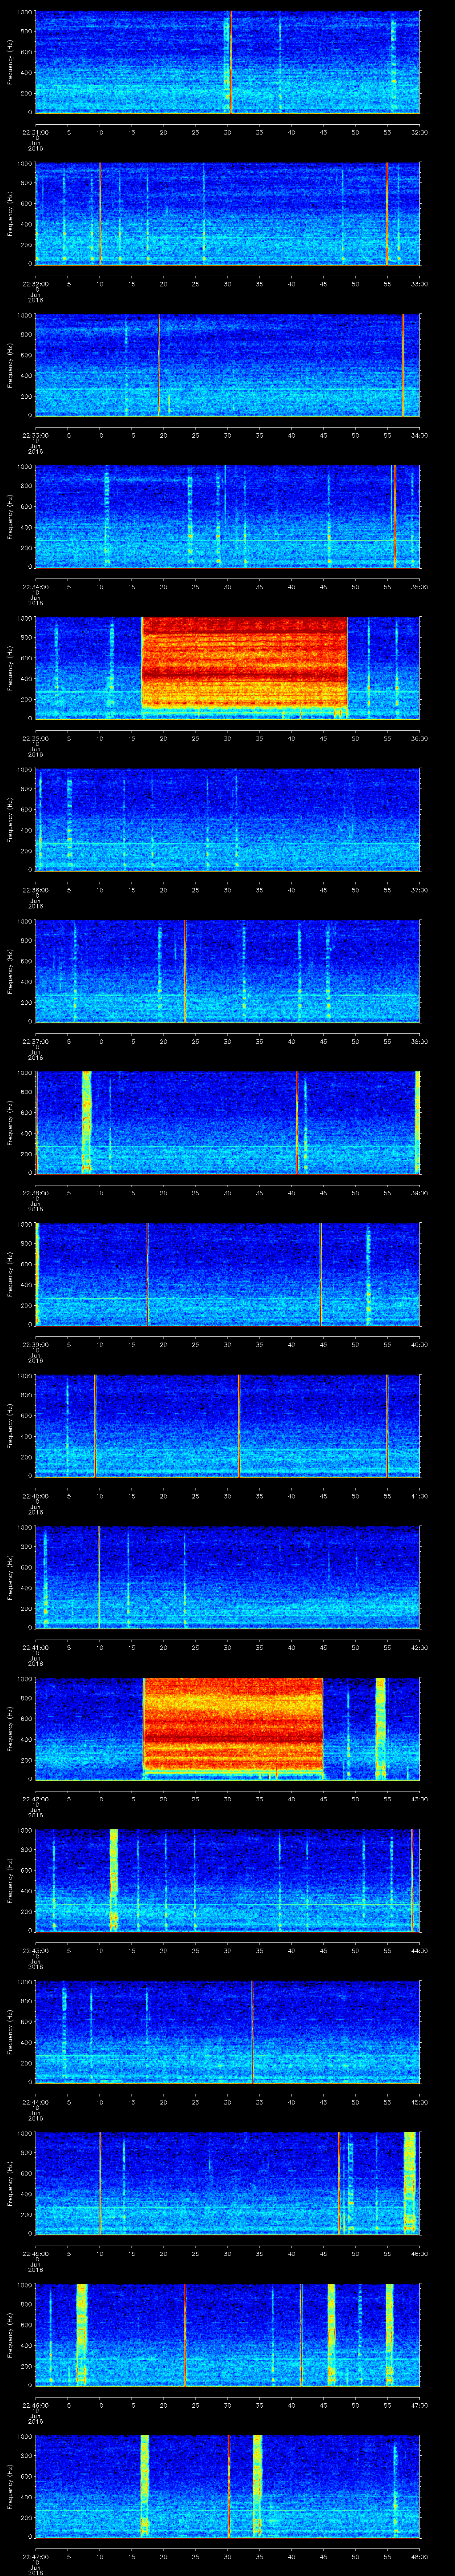455x2576 pixels.
Task: Click the 22:43:00 start time label
Action: (x=36, y=1951)
